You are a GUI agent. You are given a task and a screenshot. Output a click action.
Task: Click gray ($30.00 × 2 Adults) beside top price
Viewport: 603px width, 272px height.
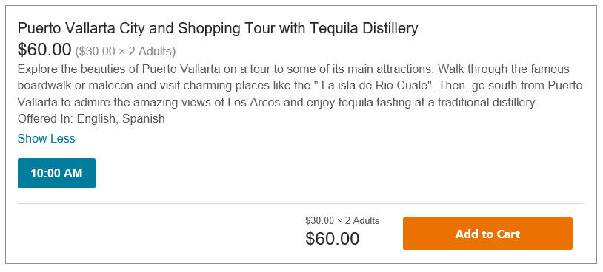point(125,51)
